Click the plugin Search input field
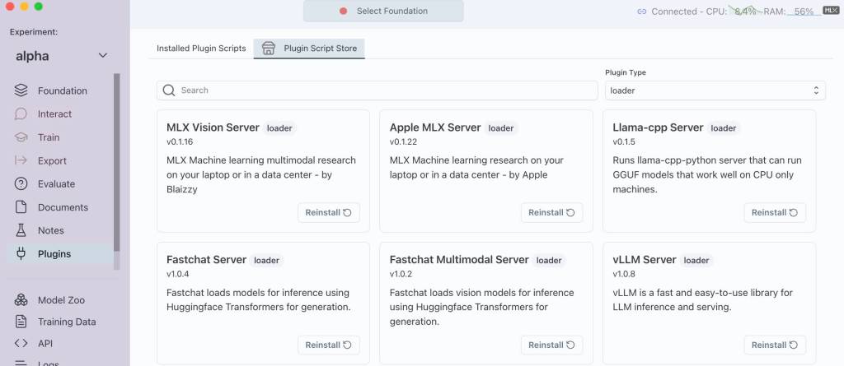The height and width of the screenshot is (366, 844). [x=377, y=90]
